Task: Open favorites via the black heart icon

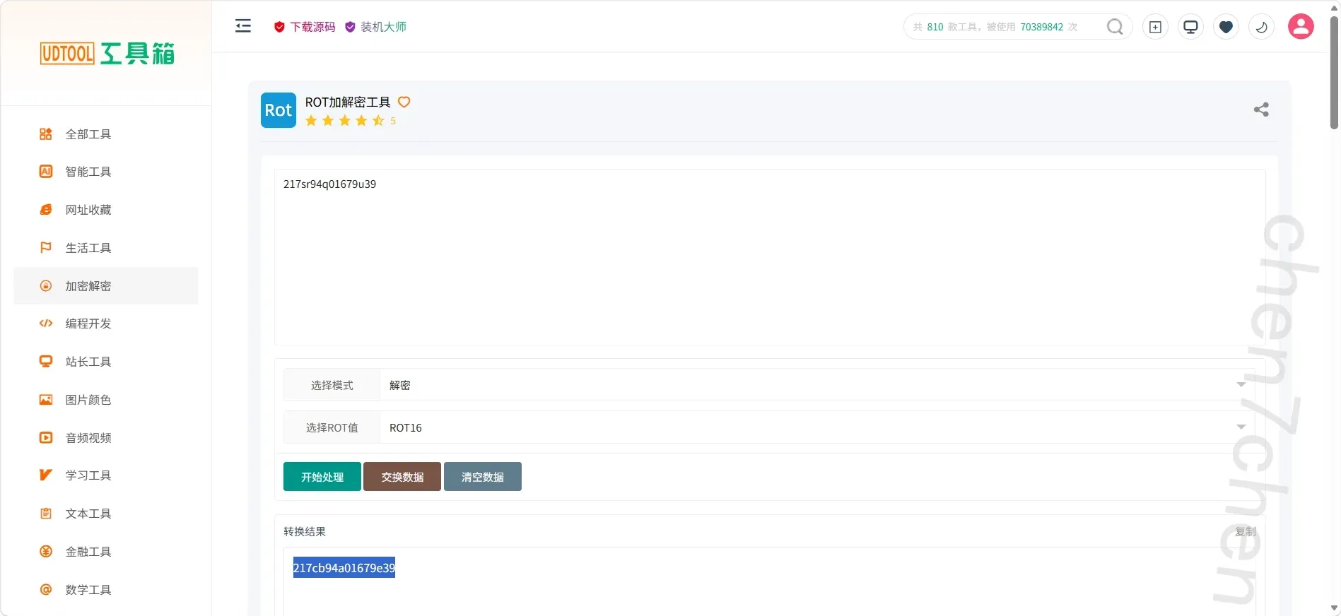Action: (x=1226, y=27)
